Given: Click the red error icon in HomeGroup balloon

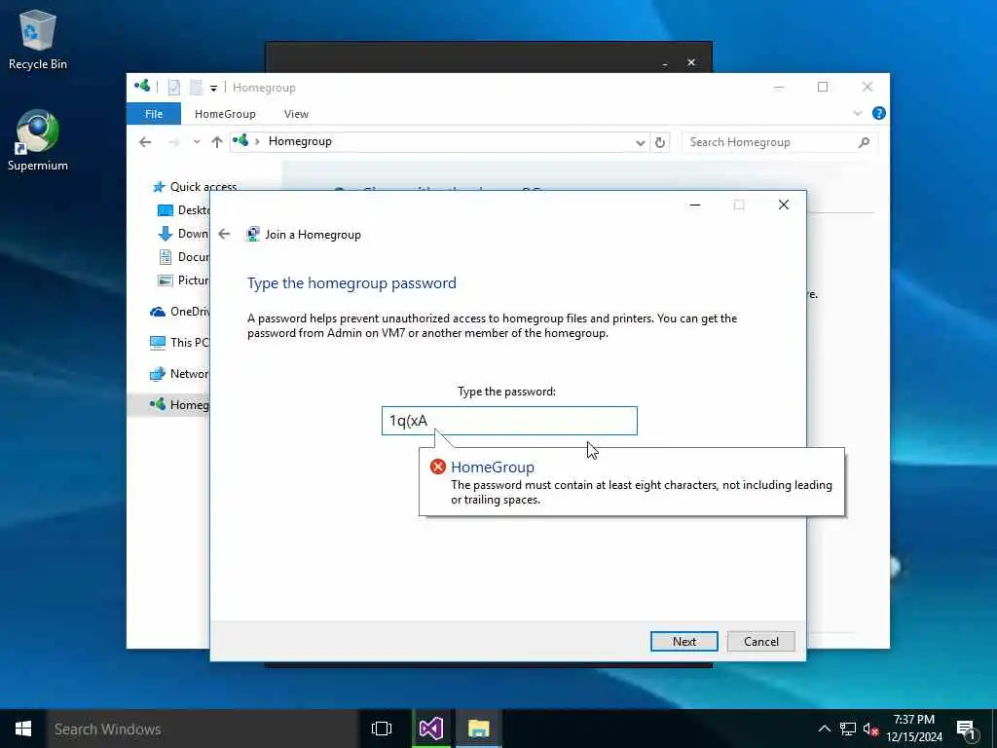Looking at the screenshot, I should click(x=437, y=467).
